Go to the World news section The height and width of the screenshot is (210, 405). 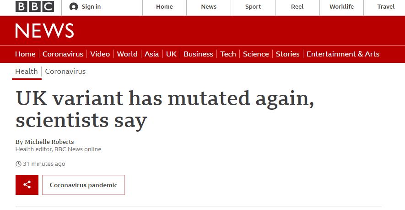(127, 54)
